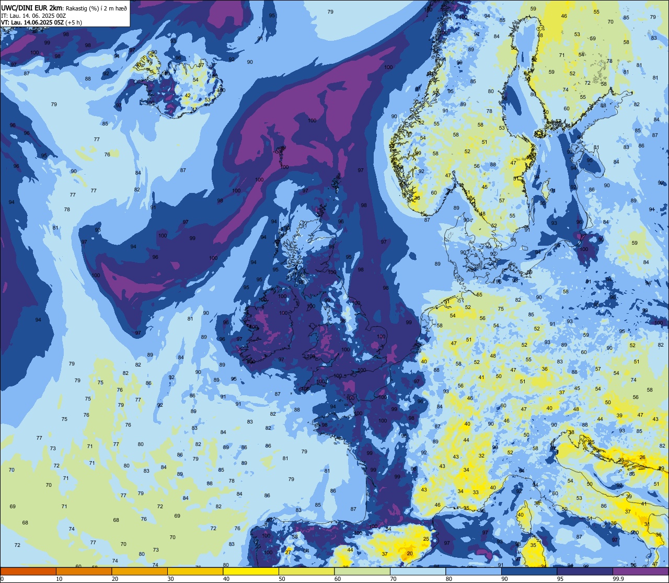Click the '60' label on the color scale
The height and width of the screenshot is (583, 669).
click(338, 579)
